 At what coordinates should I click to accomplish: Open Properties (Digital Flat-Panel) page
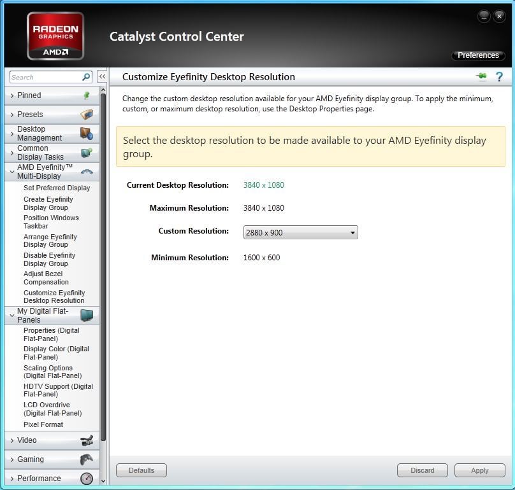[x=51, y=335]
